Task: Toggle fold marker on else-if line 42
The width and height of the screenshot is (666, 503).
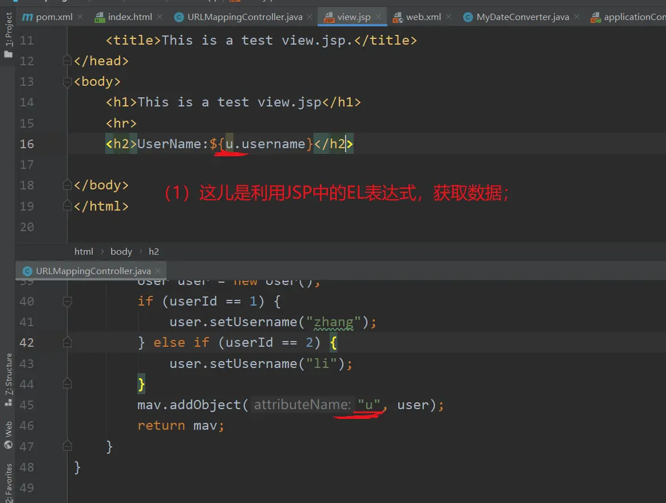Action: pyautogui.click(x=67, y=342)
